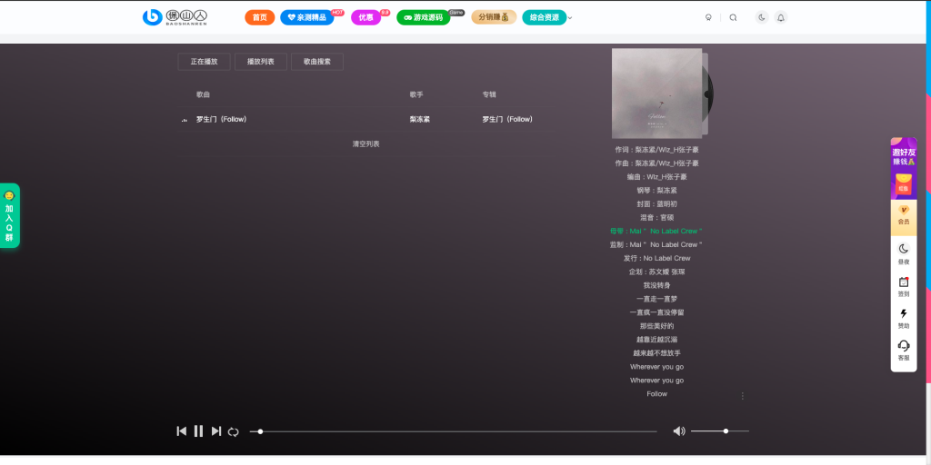Open 会员 membership in sidebar
Viewport: 931px width, 465px height.
pyautogui.click(x=904, y=215)
